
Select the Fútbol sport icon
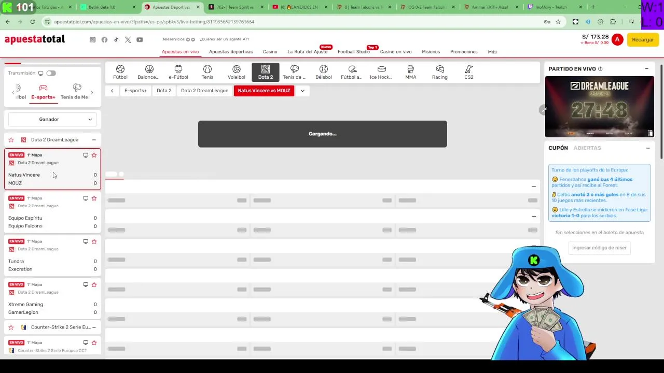pos(120,72)
